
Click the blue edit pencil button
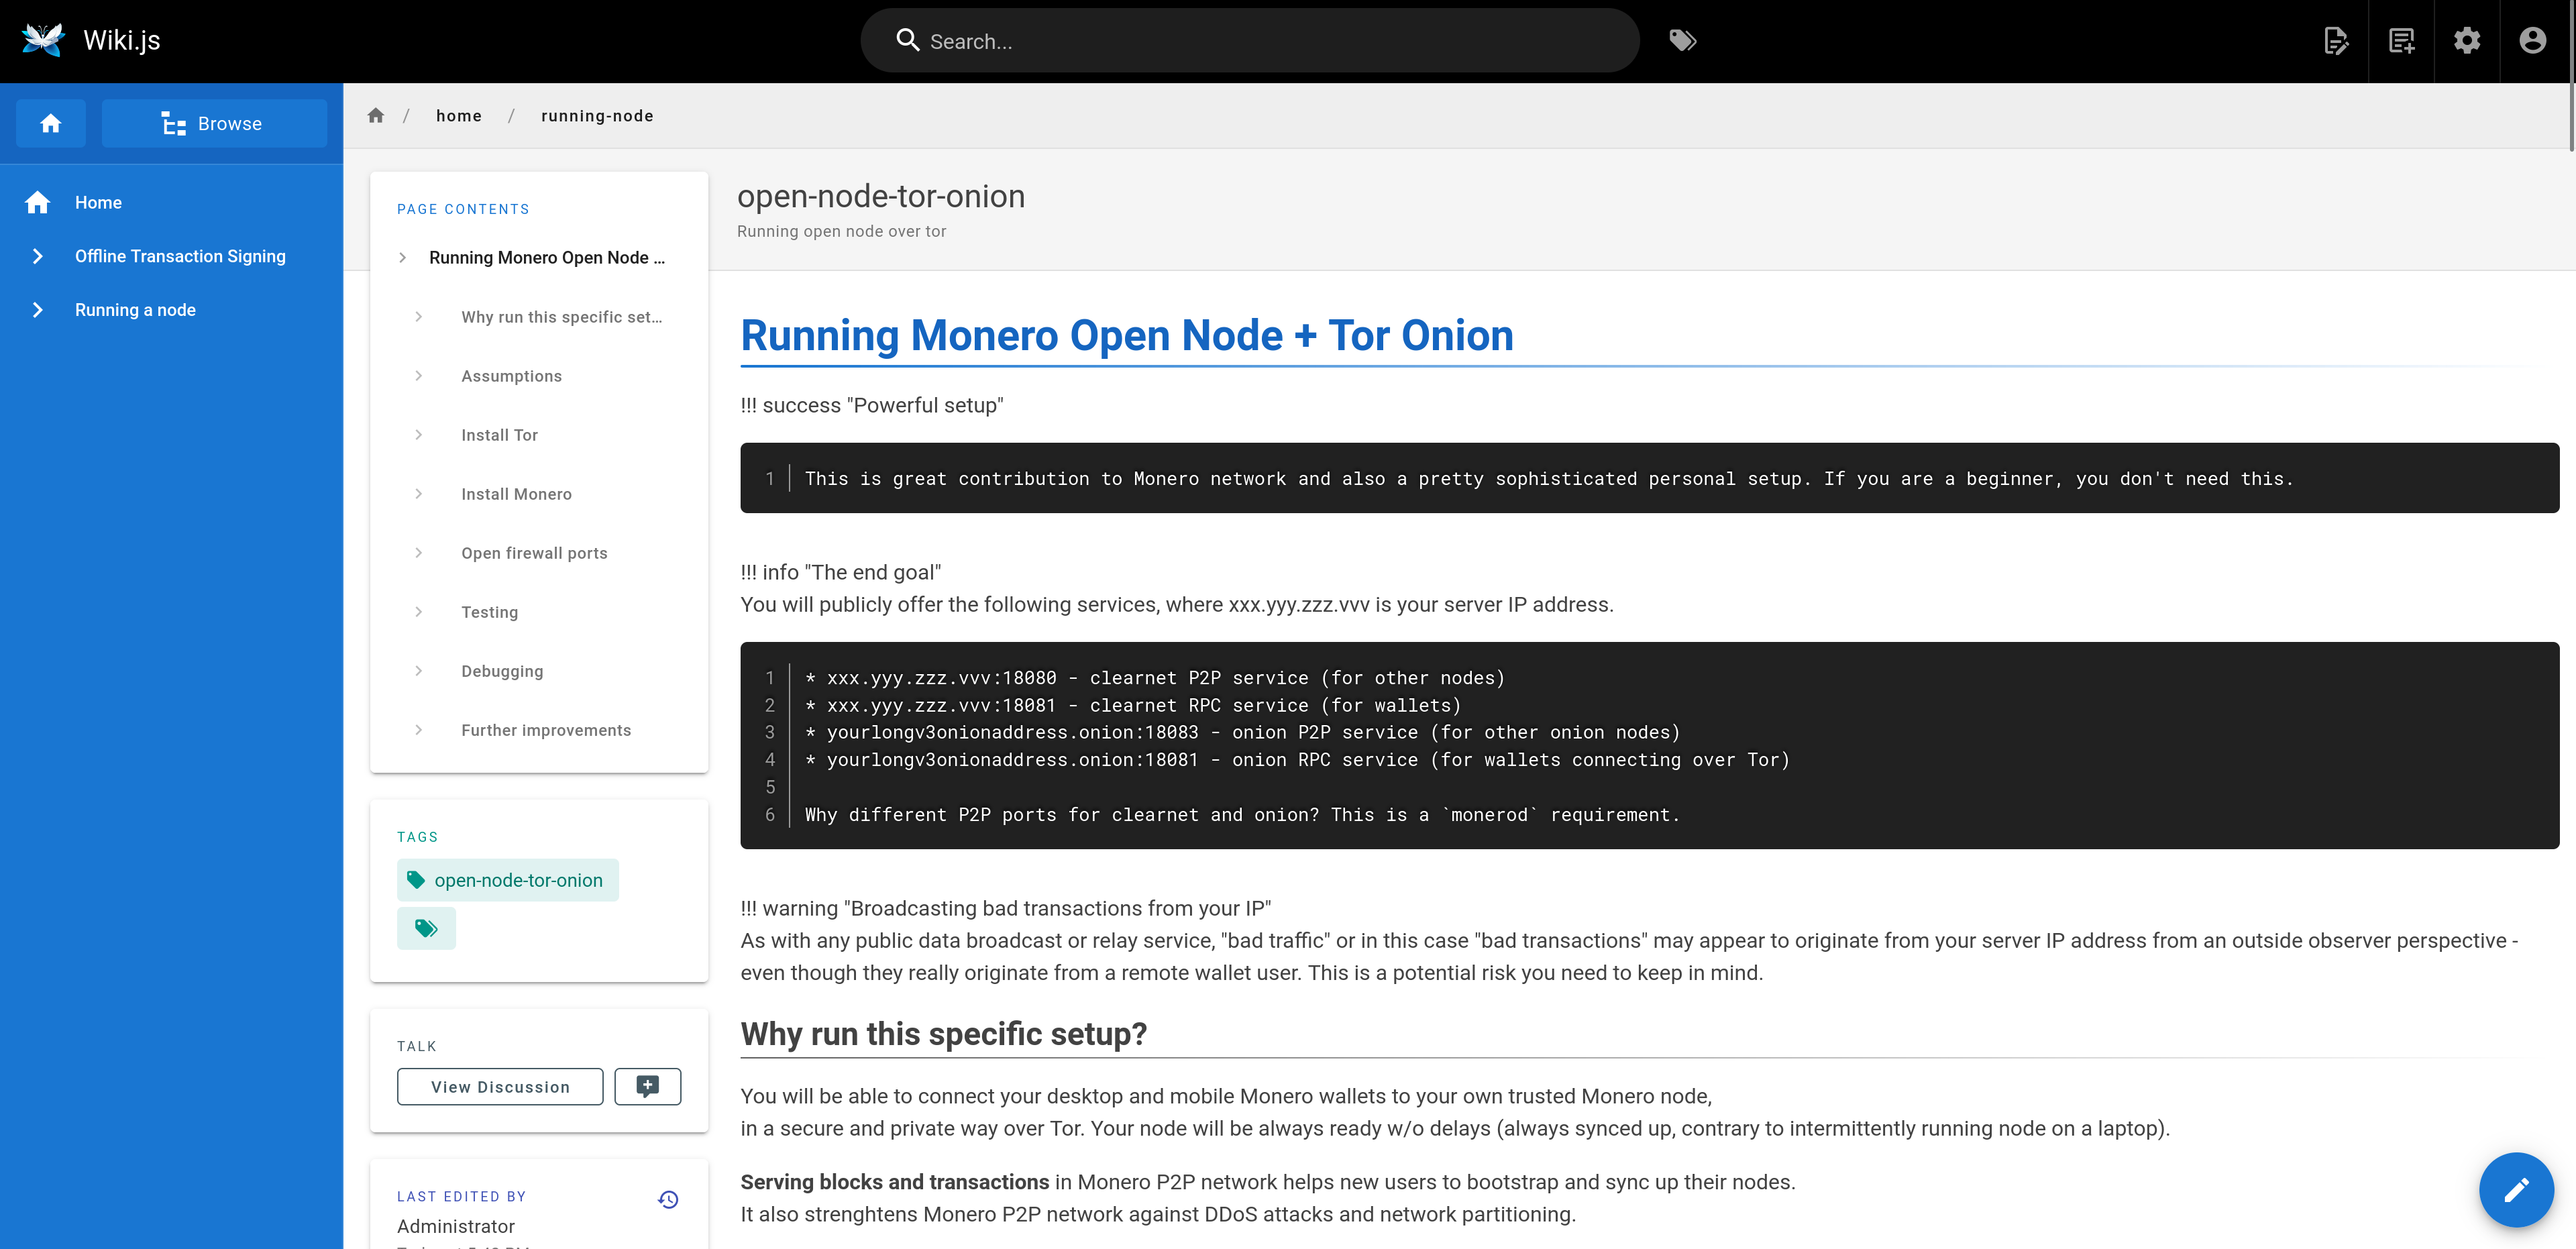pyautogui.click(x=2515, y=1189)
